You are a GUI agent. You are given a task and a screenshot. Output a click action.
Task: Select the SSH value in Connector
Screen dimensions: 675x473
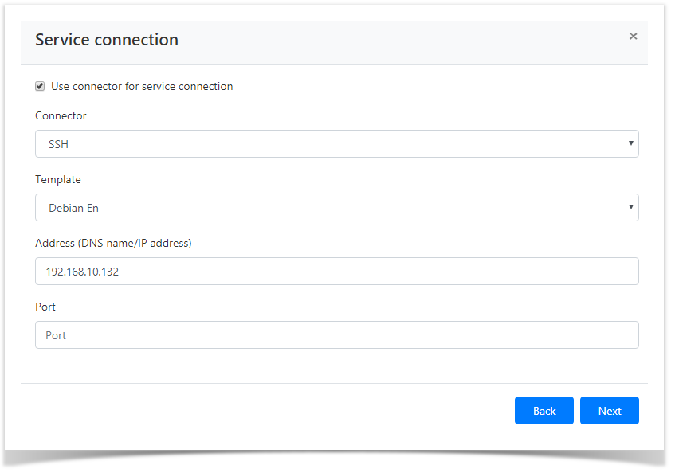click(59, 144)
